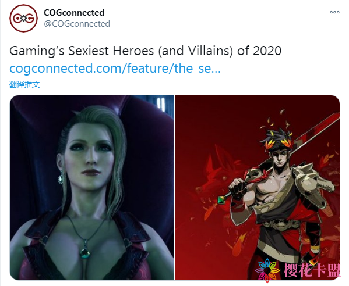349x286 pixels.
Task: Click the colorful flower watermark logo
Action: coord(267,270)
